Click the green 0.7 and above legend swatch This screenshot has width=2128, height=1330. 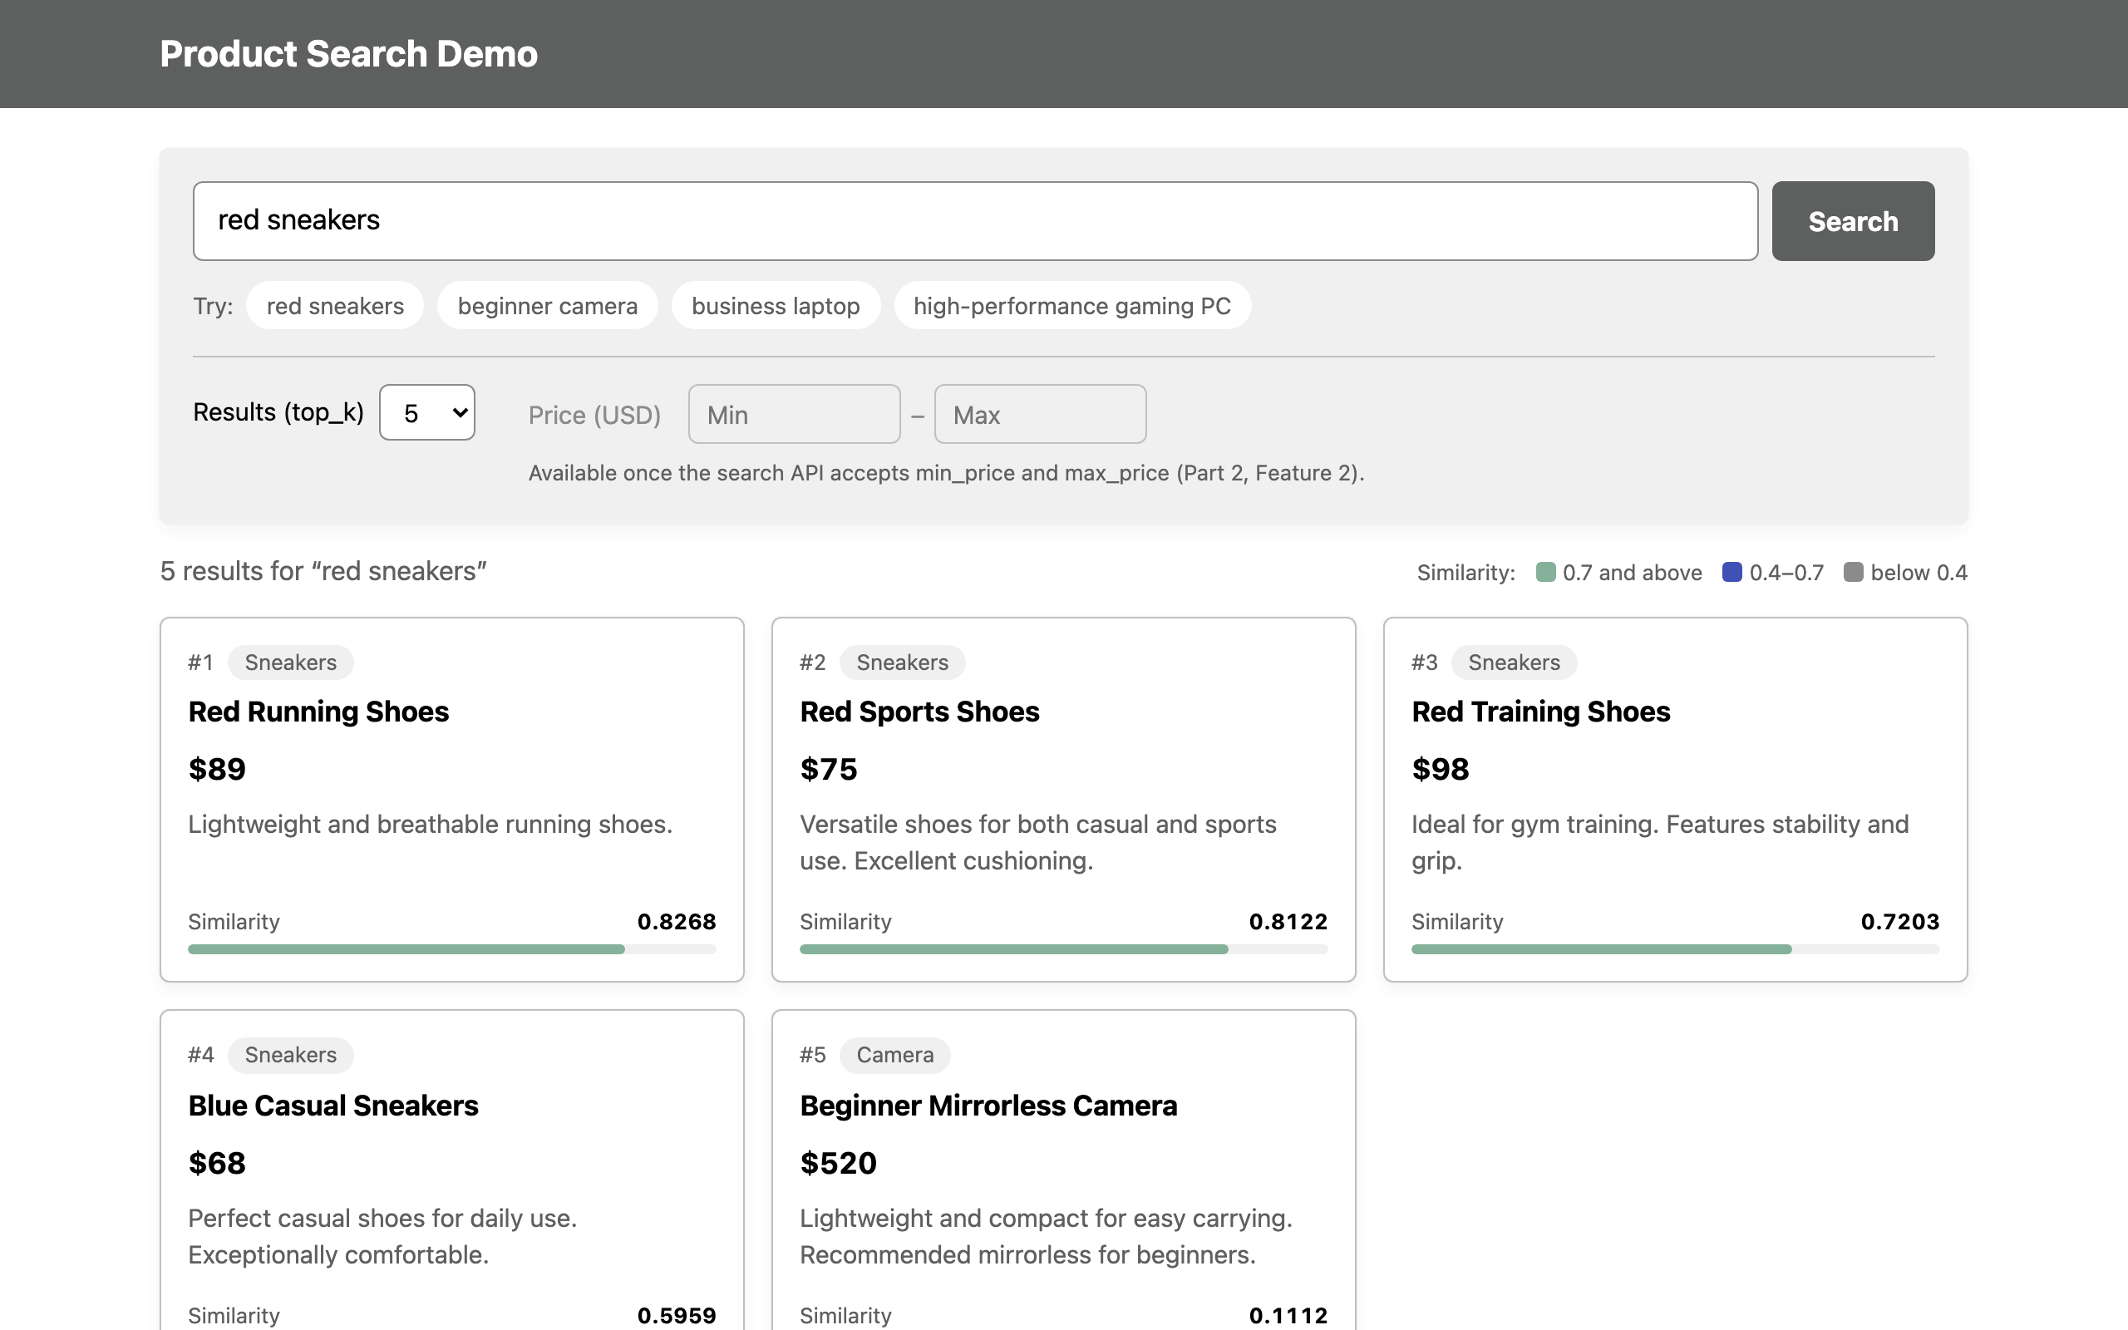(1546, 572)
